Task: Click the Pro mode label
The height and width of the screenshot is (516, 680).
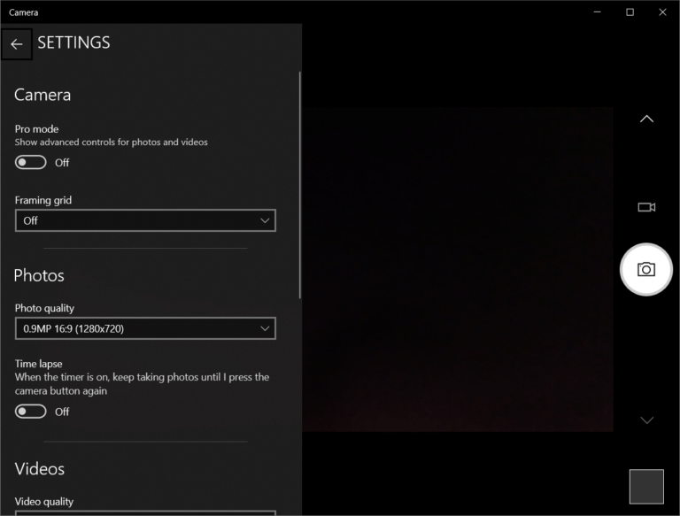Action: 36,129
